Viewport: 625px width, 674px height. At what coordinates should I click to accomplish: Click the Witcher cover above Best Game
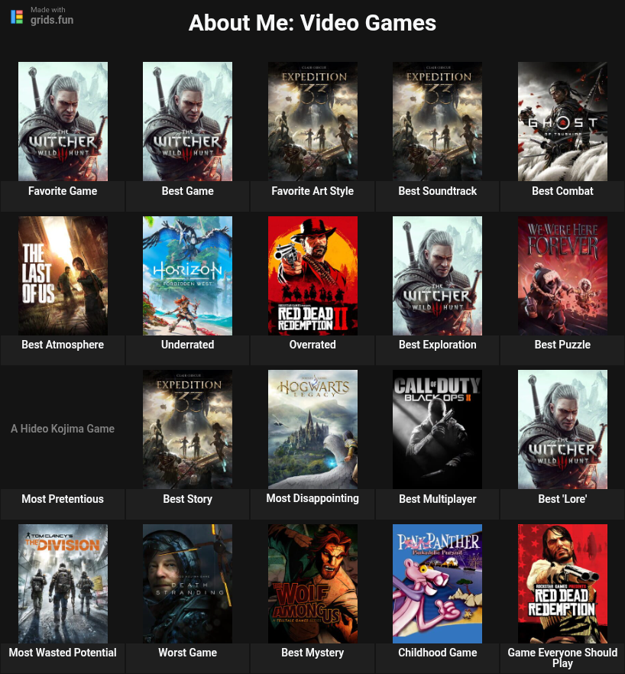tap(187, 122)
